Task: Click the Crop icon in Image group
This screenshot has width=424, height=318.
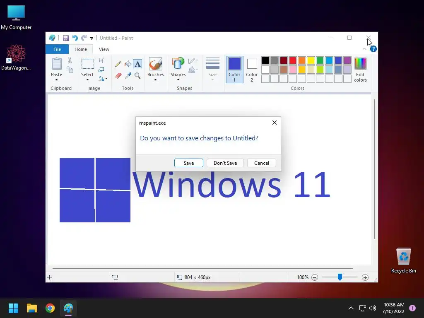Action: 101,60
